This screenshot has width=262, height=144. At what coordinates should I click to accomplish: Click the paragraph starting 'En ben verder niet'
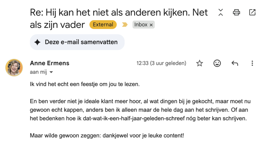click(x=140, y=110)
